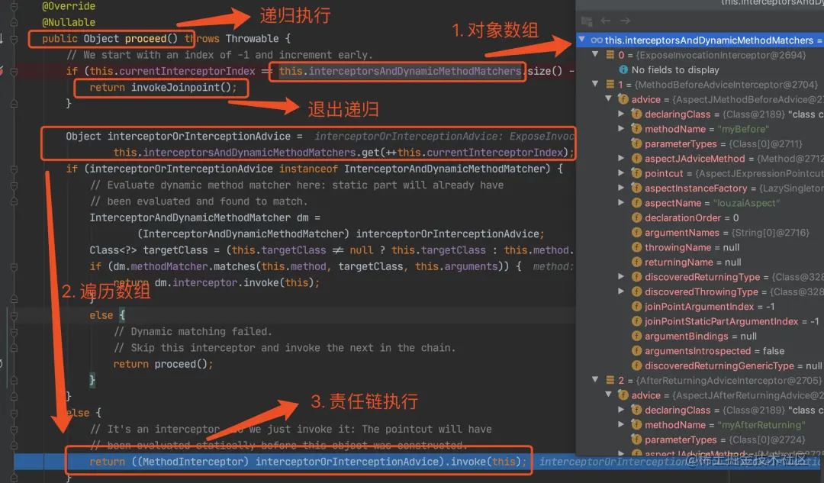The height and width of the screenshot is (483, 824).
Task: Collapse the advice node of AspectJAfterReturningAdvice
Action: (608, 394)
